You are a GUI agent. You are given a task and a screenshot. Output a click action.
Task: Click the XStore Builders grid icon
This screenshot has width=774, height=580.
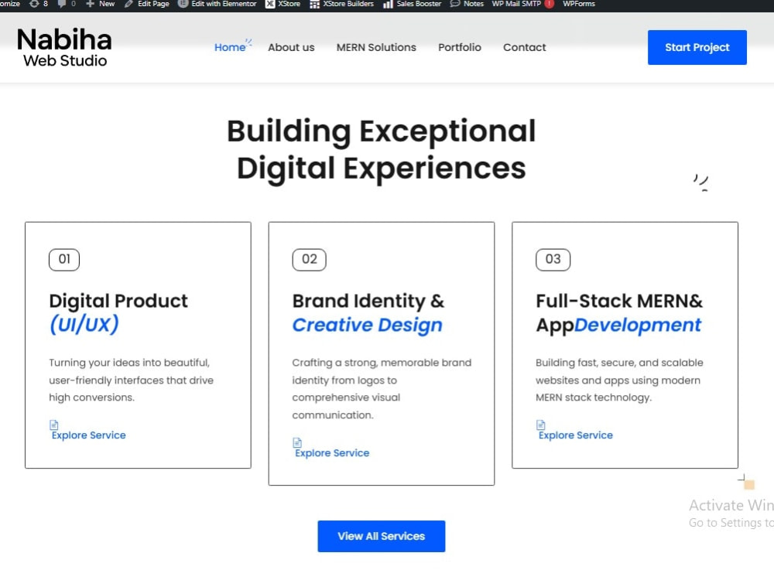click(314, 5)
